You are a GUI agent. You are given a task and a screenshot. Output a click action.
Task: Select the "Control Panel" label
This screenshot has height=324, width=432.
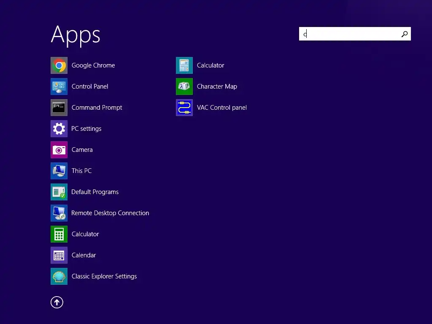90,86
